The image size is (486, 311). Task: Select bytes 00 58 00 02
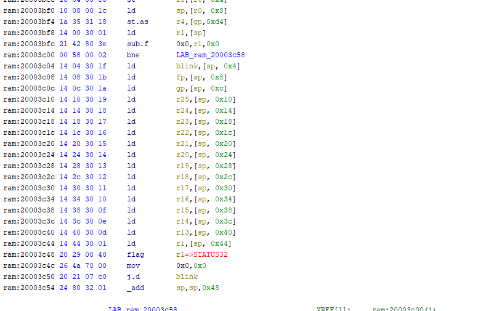[83, 55]
